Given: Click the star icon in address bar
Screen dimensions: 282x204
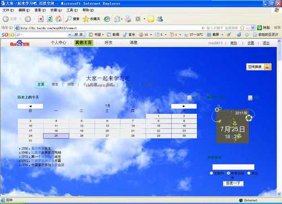Looking at the screenshot, I should coord(242,28).
